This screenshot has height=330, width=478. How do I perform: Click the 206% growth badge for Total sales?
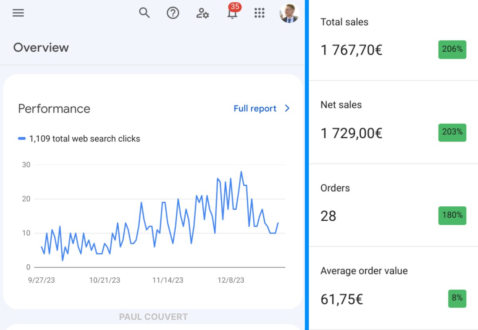[452, 50]
